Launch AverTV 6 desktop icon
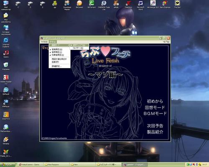 click(x=6, y=116)
